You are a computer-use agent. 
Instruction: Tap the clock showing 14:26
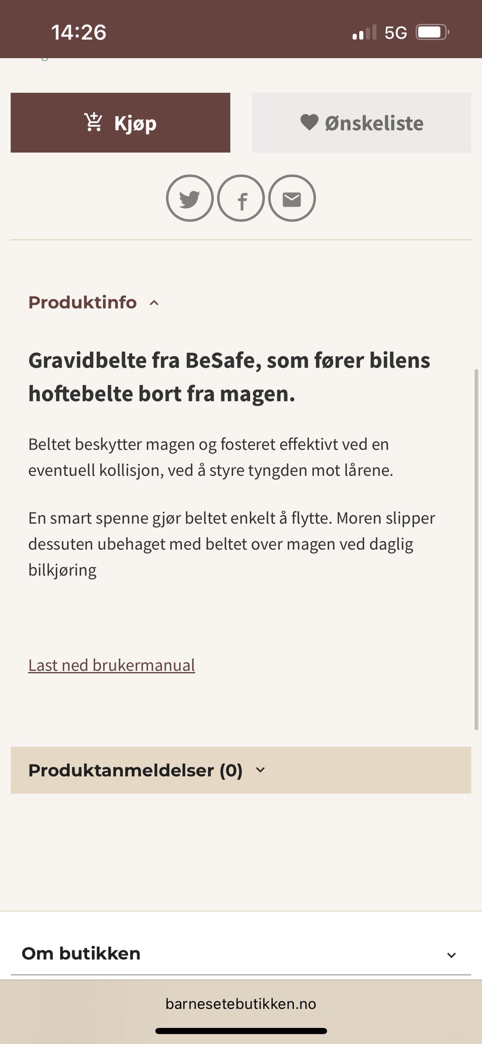point(78,31)
